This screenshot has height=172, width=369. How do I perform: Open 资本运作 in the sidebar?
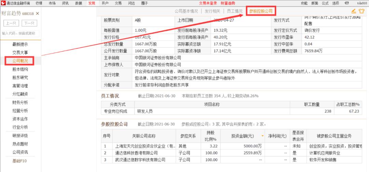[20, 119]
